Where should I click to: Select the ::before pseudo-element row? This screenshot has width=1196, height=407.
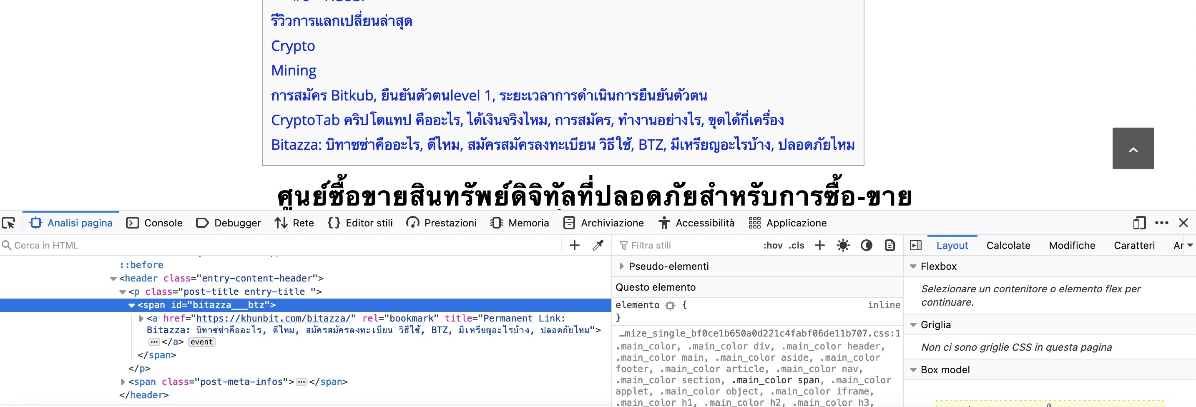[x=142, y=265]
